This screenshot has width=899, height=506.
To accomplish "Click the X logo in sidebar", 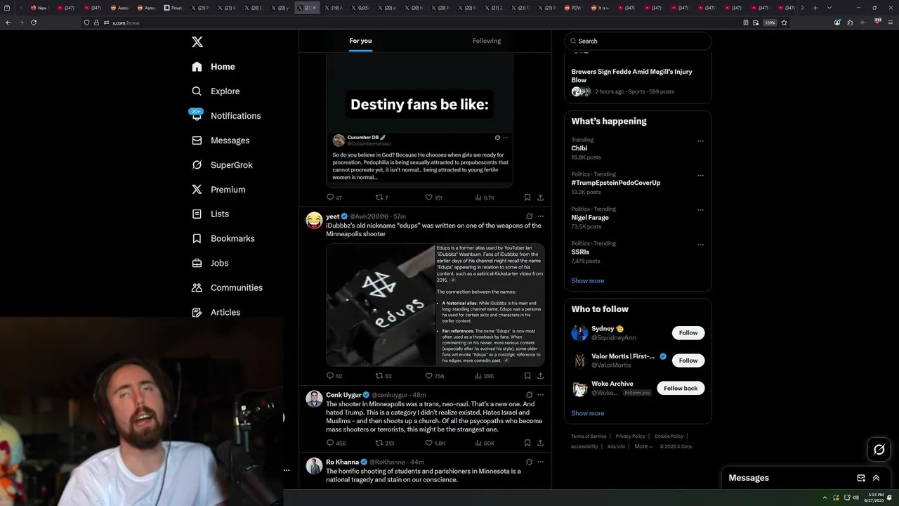I will [197, 42].
